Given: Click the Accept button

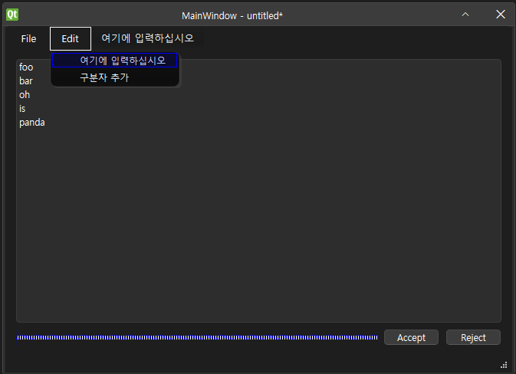Looking at the screenshot, I should (411, 337).
